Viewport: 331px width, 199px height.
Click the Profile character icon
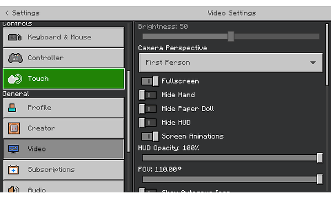[12, 108]
